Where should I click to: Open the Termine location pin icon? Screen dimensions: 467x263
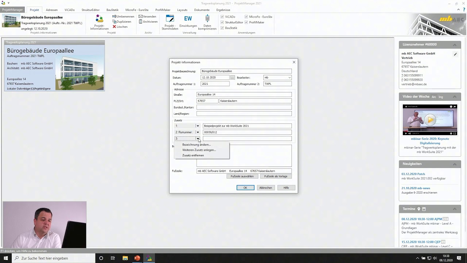(x=419, y=209)
